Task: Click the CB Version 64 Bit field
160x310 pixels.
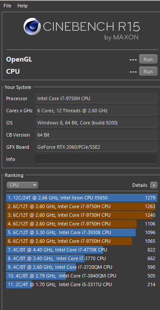Action: pyautogui.click(x=96, y=135)
